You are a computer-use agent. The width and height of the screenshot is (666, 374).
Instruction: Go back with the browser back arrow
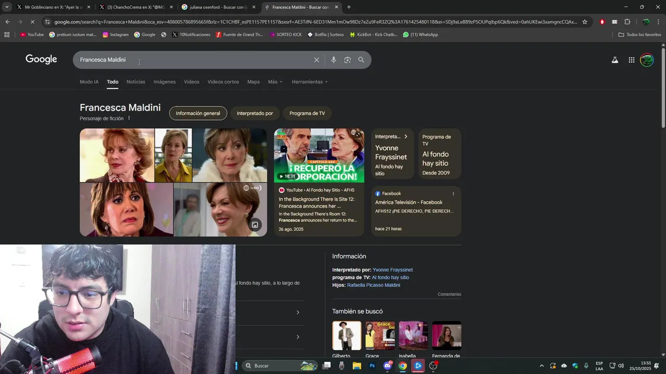point(7,22)
